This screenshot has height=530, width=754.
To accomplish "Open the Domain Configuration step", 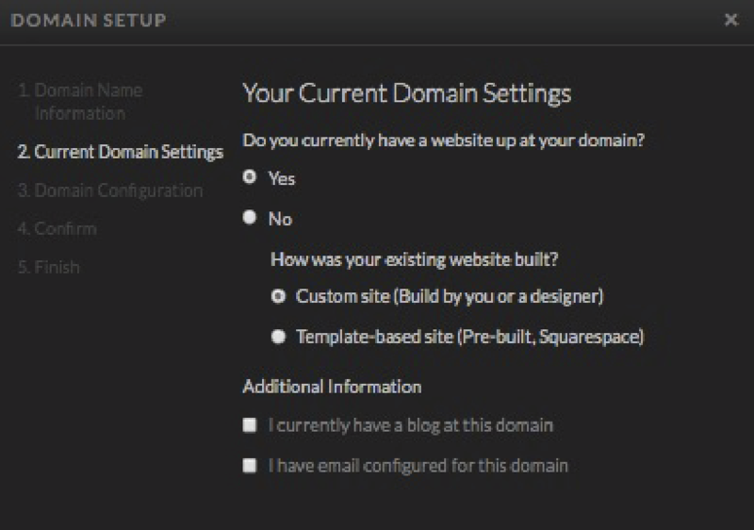I will pos(110,190).
